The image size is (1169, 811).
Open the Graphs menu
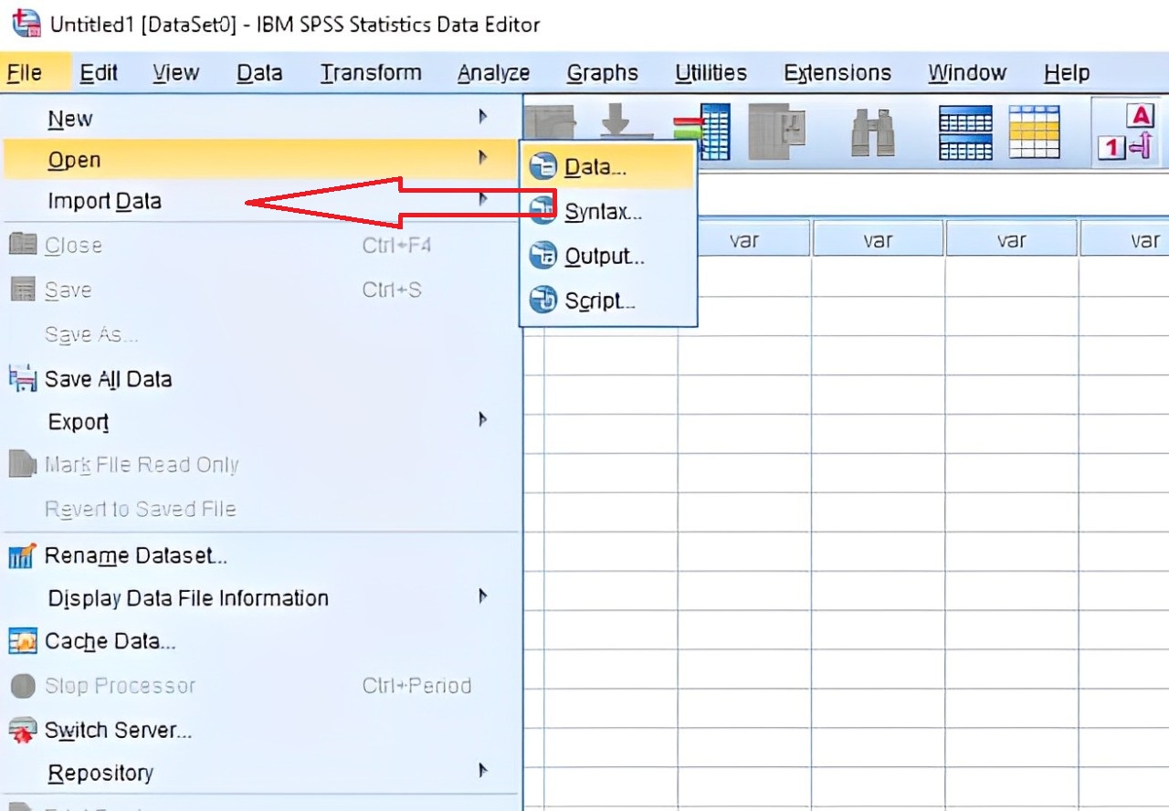tap(603, 73)
